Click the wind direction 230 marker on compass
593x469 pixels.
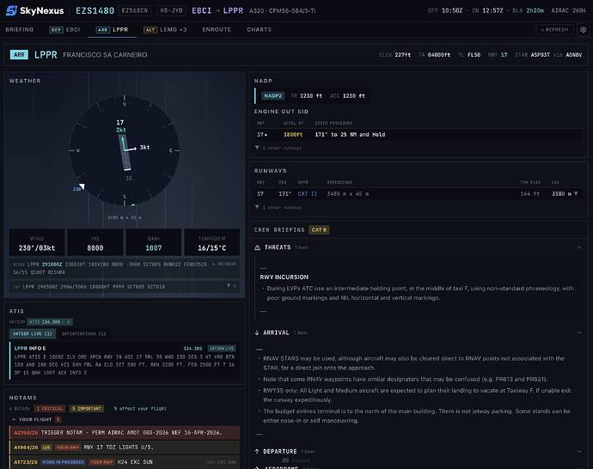(x=79, y=188)
